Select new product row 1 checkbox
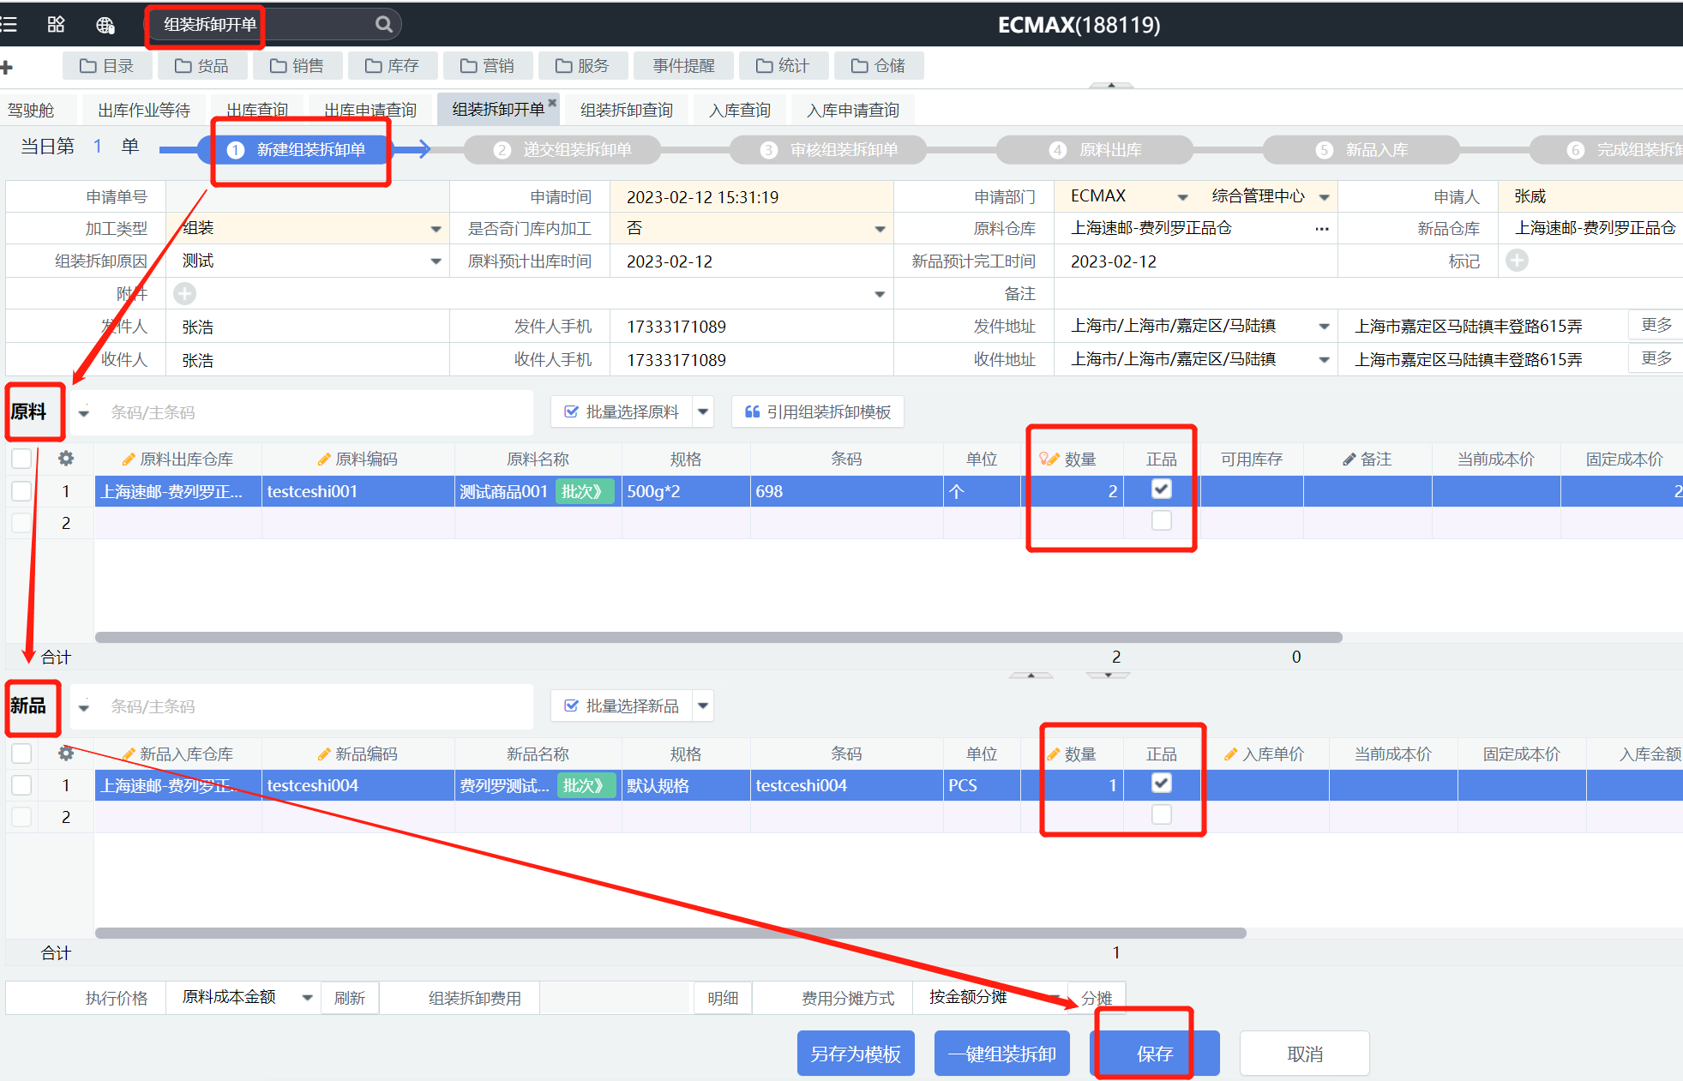The image size is (1683, 1081). [x=21, y=785]
